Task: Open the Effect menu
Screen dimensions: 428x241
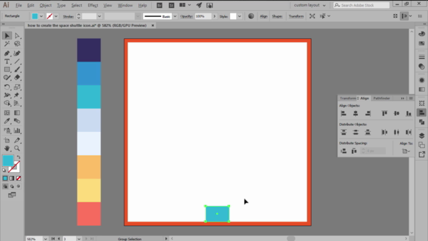Action: 93,5
